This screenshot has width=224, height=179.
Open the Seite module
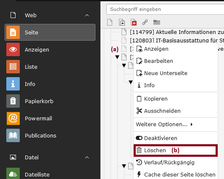click(x=50, y=32)
